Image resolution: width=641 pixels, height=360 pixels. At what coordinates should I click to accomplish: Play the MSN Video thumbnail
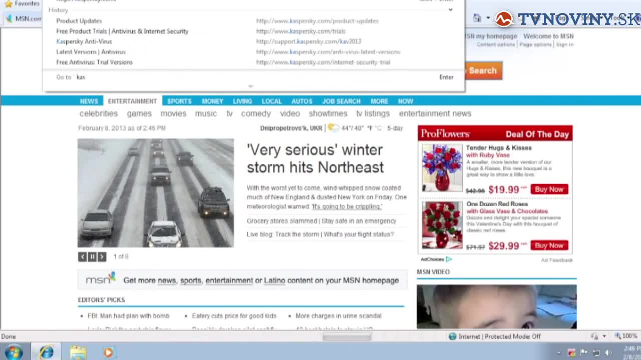pos(497,307)
